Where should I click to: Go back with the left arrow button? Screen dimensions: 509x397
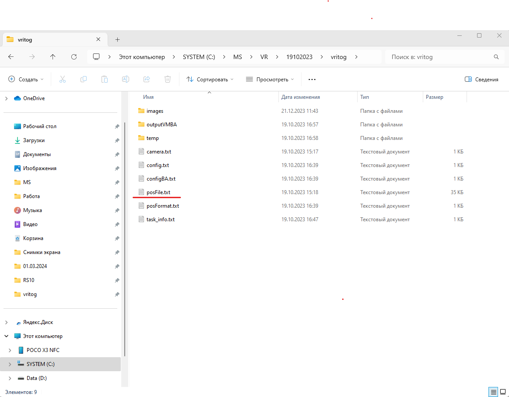pos(11,57)
